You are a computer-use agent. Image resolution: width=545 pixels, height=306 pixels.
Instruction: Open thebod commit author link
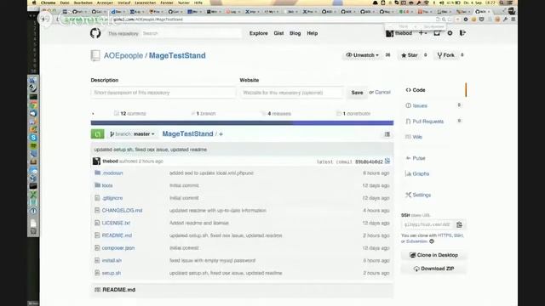[x=110, y=161]
